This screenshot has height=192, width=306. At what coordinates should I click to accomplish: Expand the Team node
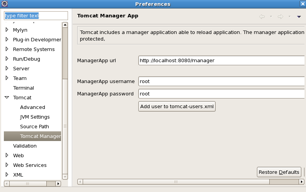(7, 78)
